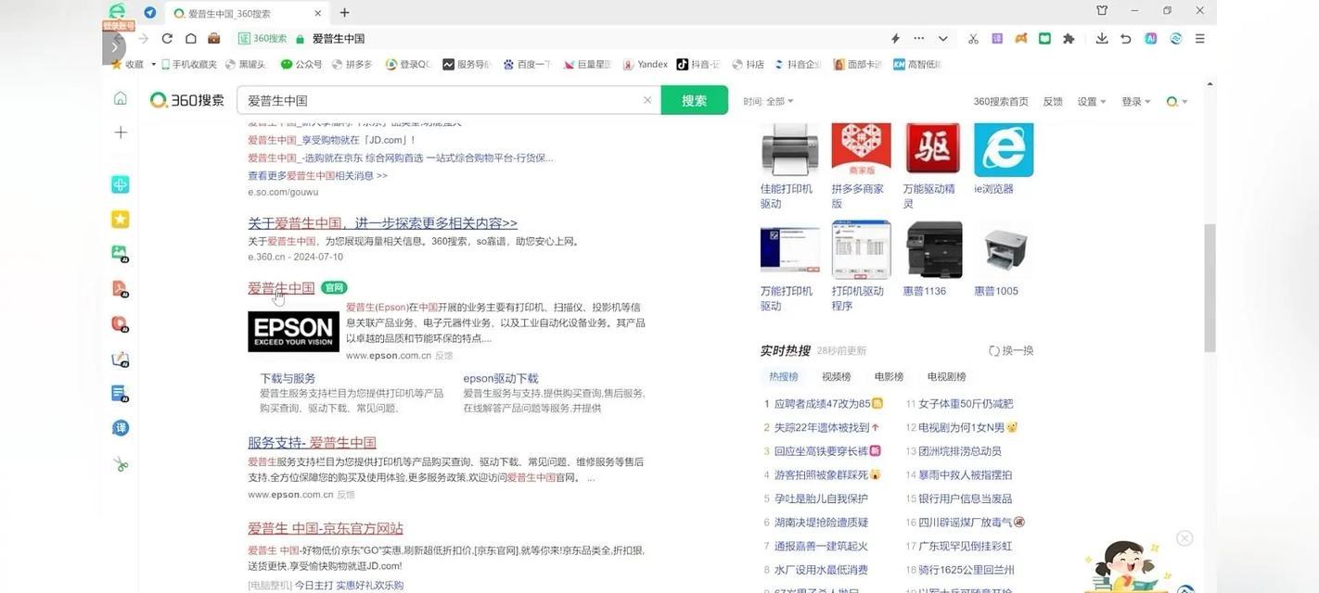Expand the address bar dropdown chevron
Image resolution: width=1319 pixels, height=593 pixels.
click(943, 38)
